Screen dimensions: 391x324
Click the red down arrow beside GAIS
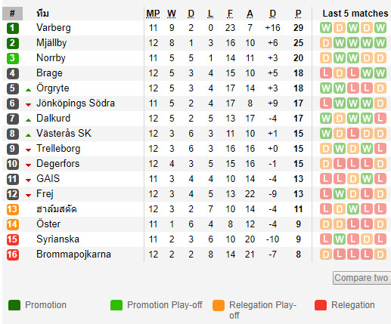pos(28,181)
